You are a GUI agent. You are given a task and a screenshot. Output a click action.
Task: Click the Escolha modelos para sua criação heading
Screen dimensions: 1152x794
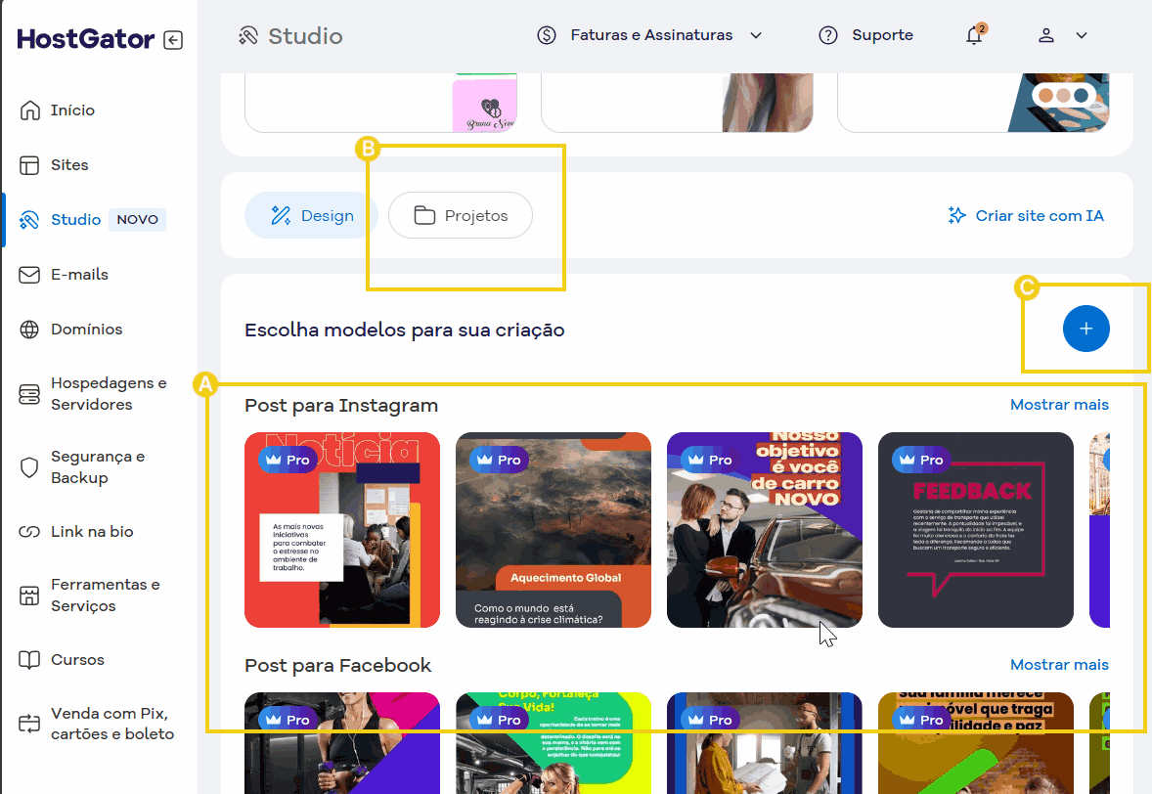coord(405,330)
